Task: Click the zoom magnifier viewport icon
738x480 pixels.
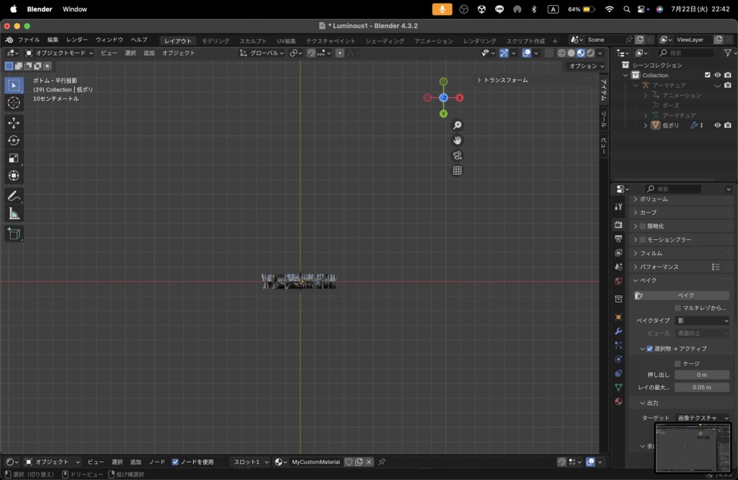Action: pos(457,125)
